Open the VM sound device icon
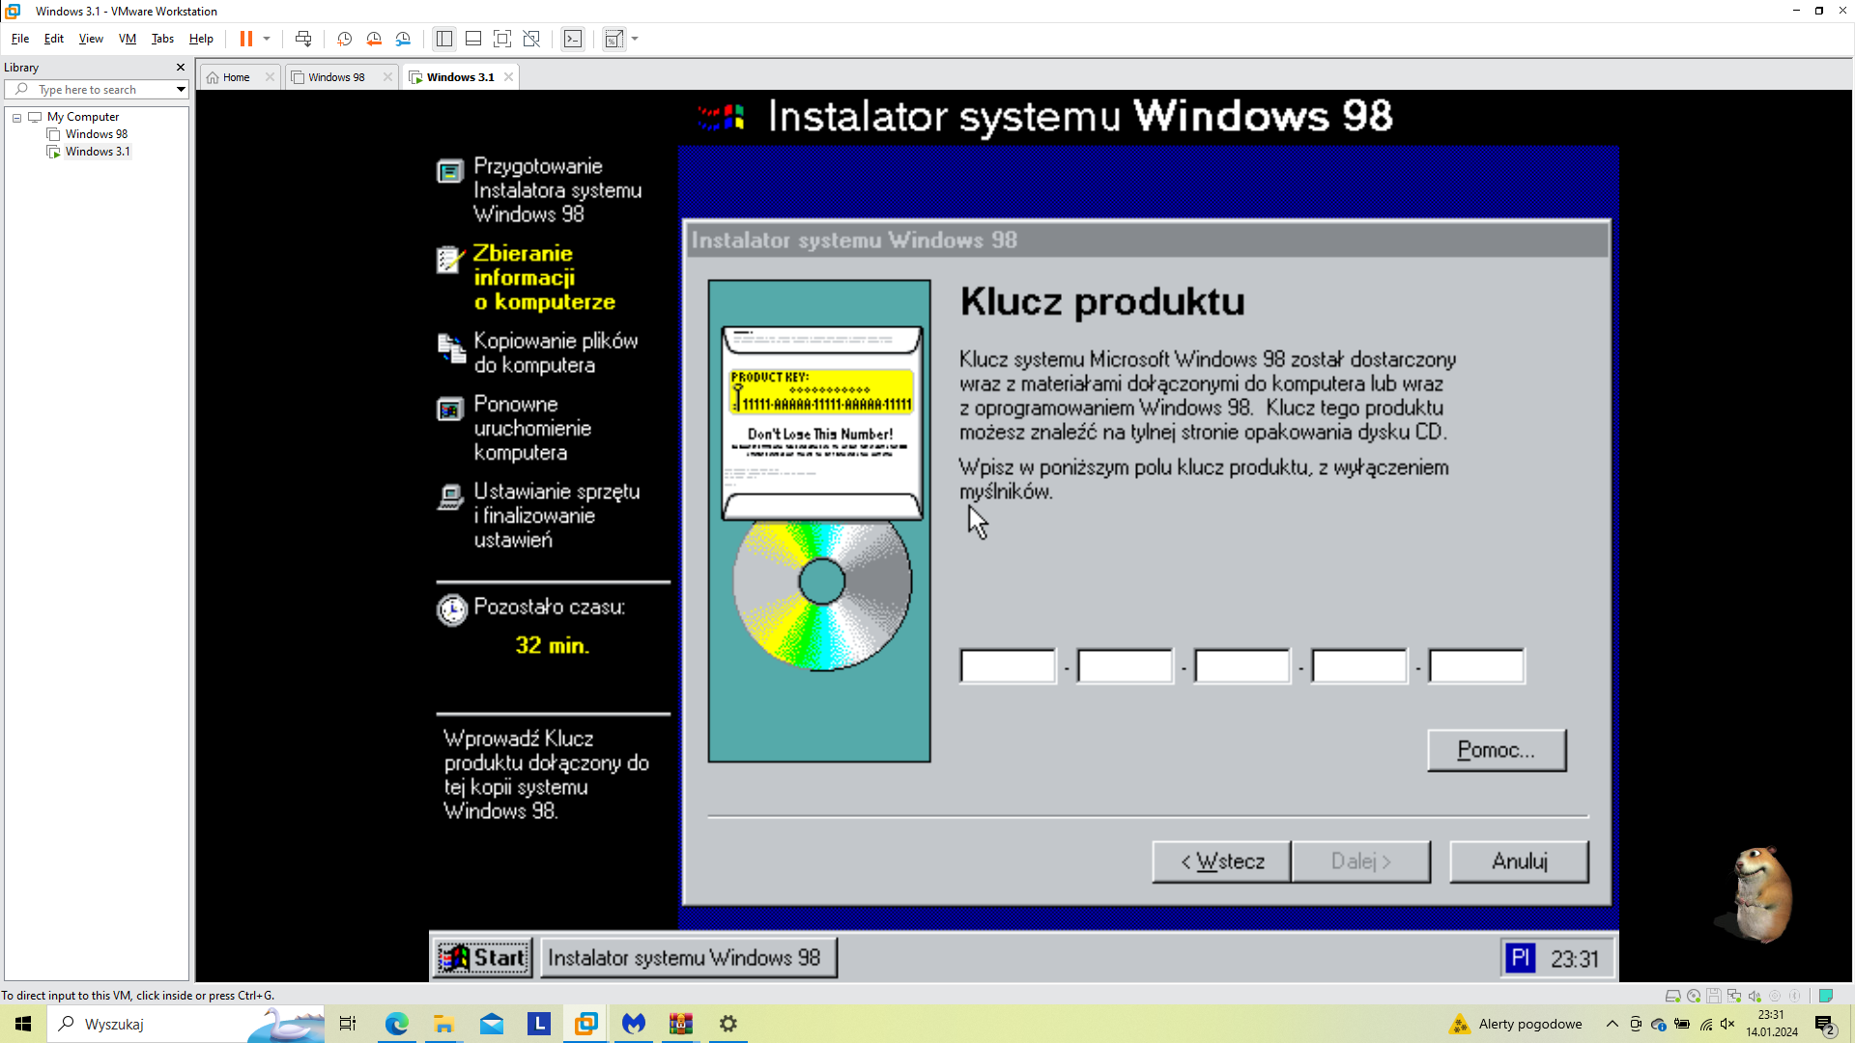1855x1043 pixels. coord(1754,996)
